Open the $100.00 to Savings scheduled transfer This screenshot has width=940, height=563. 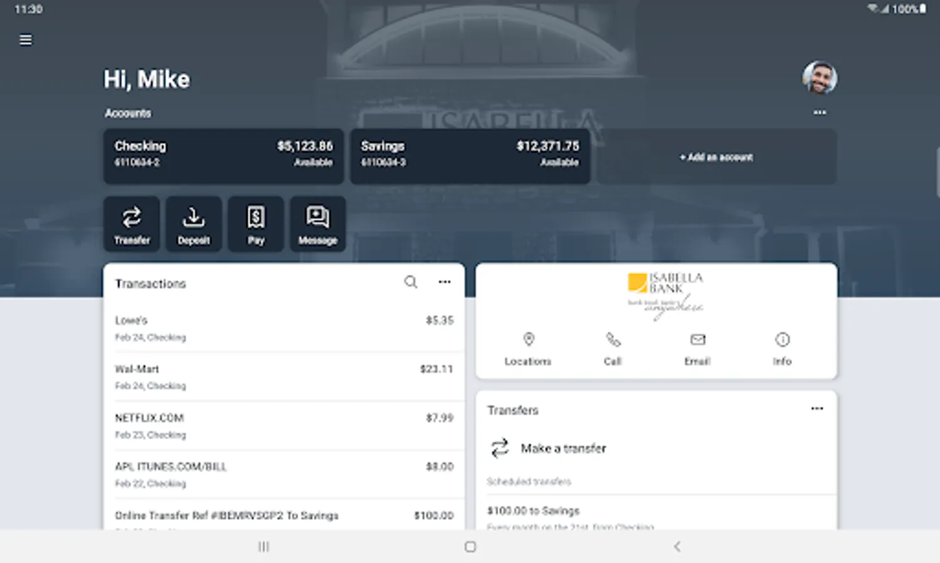click(656, 514)
